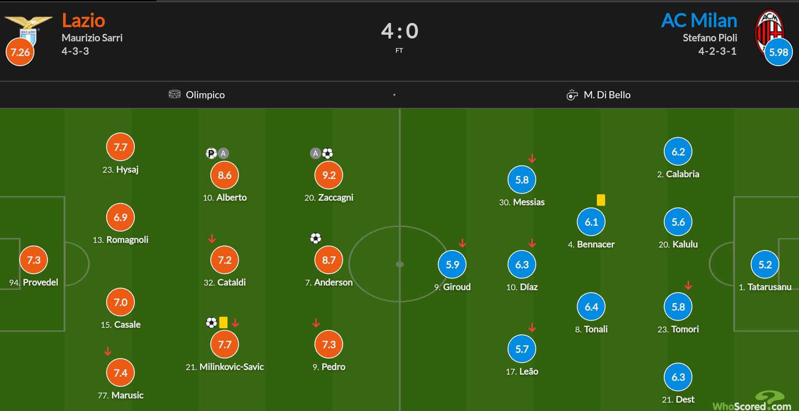Click the goal ball icon above Anderson
This screenshot has height=411, width=799.
tap(316, 238)
